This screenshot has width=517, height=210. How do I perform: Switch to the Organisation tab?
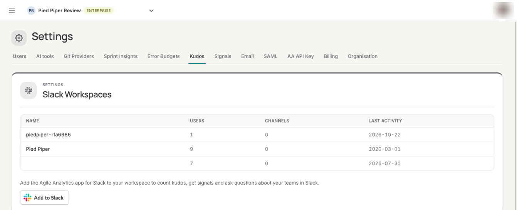(x=363, y=56)
